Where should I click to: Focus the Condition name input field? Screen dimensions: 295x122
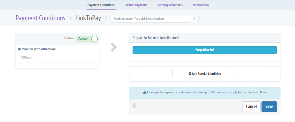[150, 19]
